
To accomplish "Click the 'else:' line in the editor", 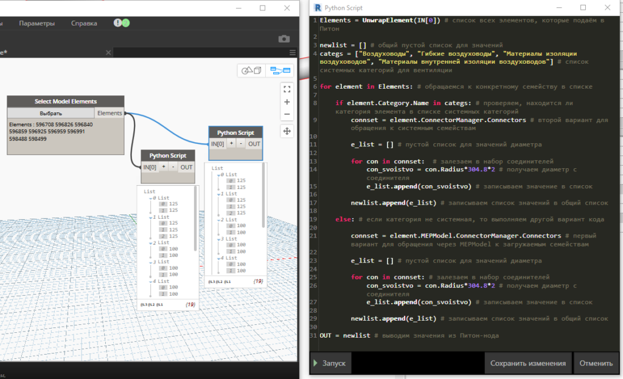I will pyautogui.click(x=344, y=219).
